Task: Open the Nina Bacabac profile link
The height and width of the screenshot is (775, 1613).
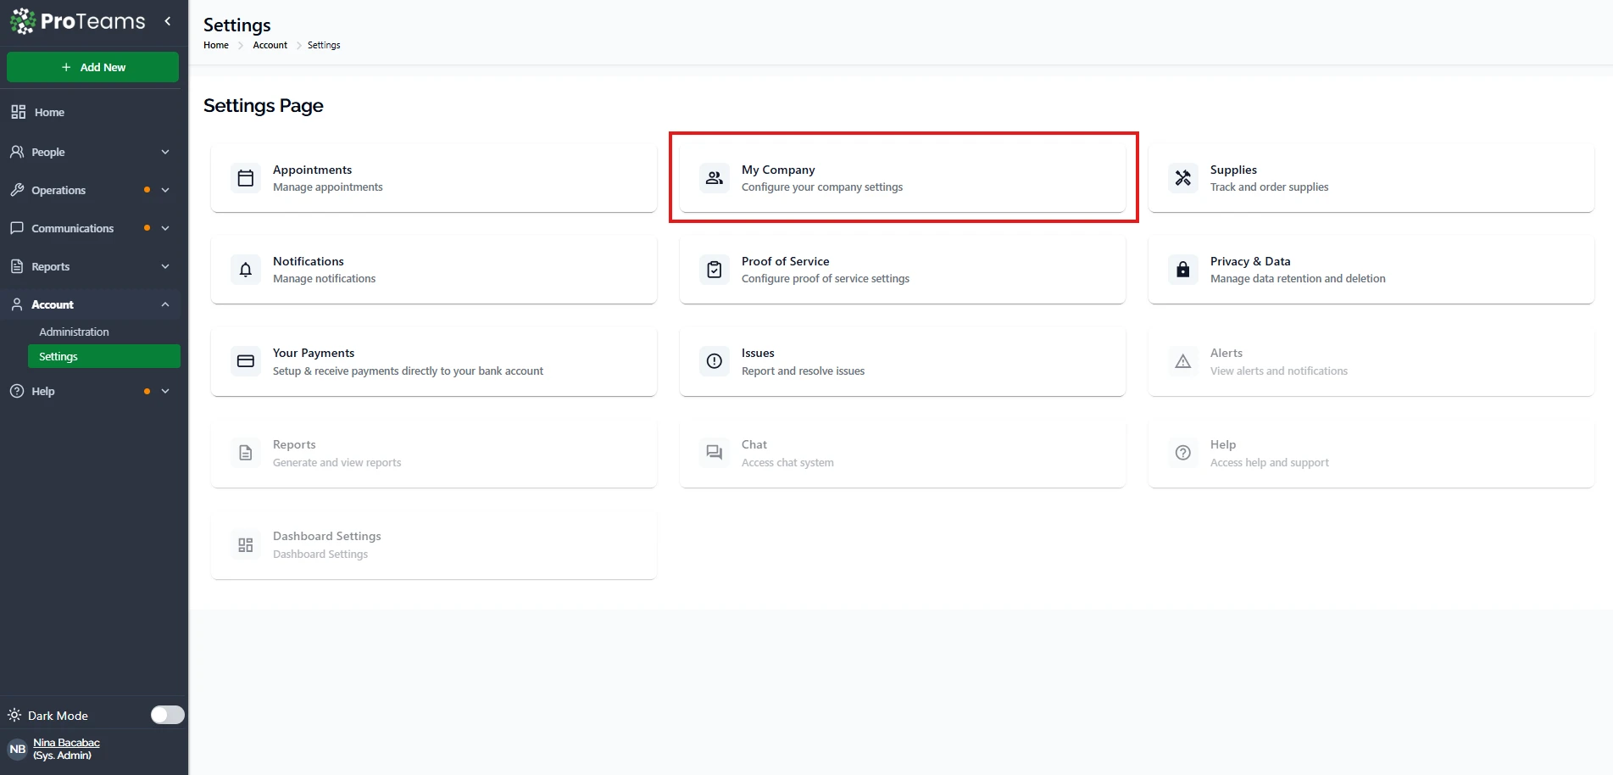Action: (66, 743)
